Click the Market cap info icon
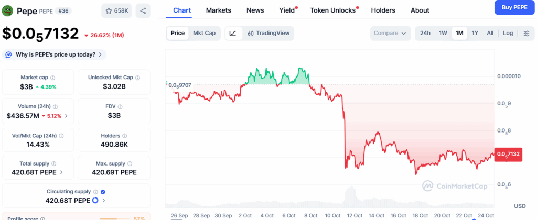 tap(52, 78)
